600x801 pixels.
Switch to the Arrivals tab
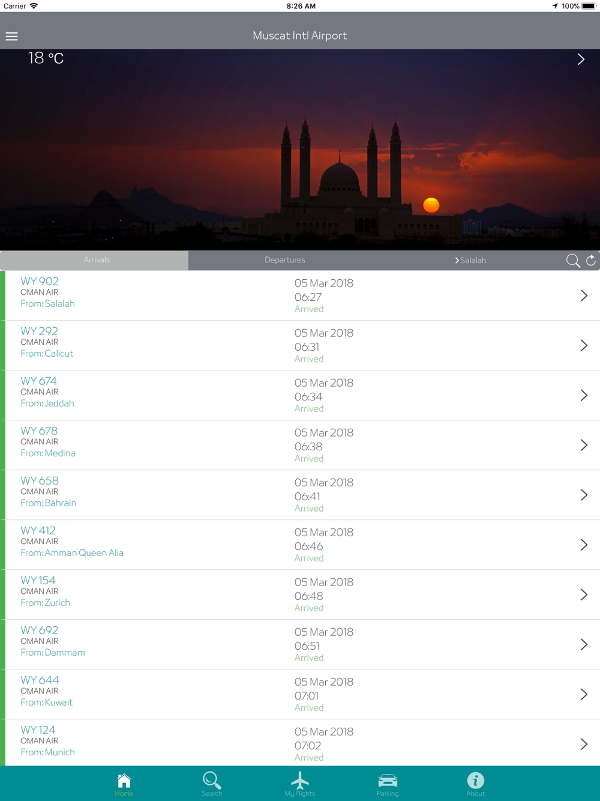tap(96, 260)
